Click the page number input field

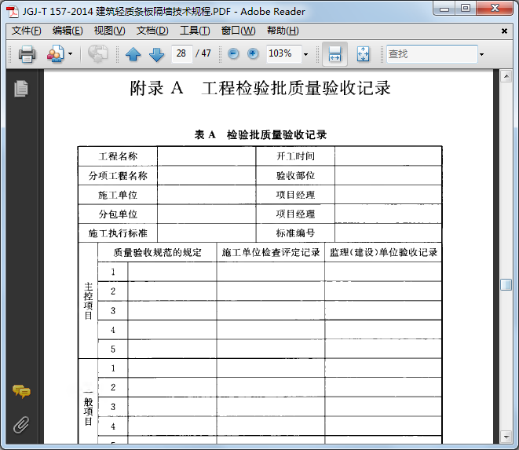tap(181, 54)
